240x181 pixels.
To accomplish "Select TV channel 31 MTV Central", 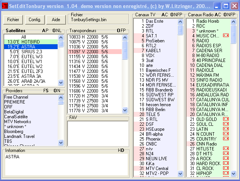I will (156, 169).
